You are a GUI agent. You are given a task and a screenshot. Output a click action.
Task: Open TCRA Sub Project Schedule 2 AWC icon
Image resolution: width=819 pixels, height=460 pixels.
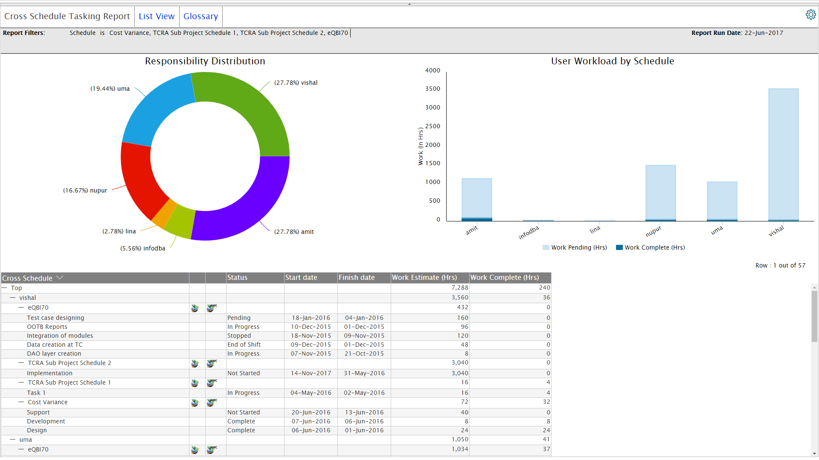pos(212,363)
